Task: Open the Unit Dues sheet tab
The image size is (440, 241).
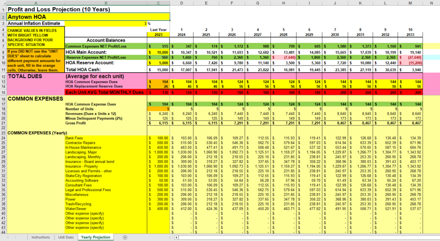Action: (x=66, y=238)
